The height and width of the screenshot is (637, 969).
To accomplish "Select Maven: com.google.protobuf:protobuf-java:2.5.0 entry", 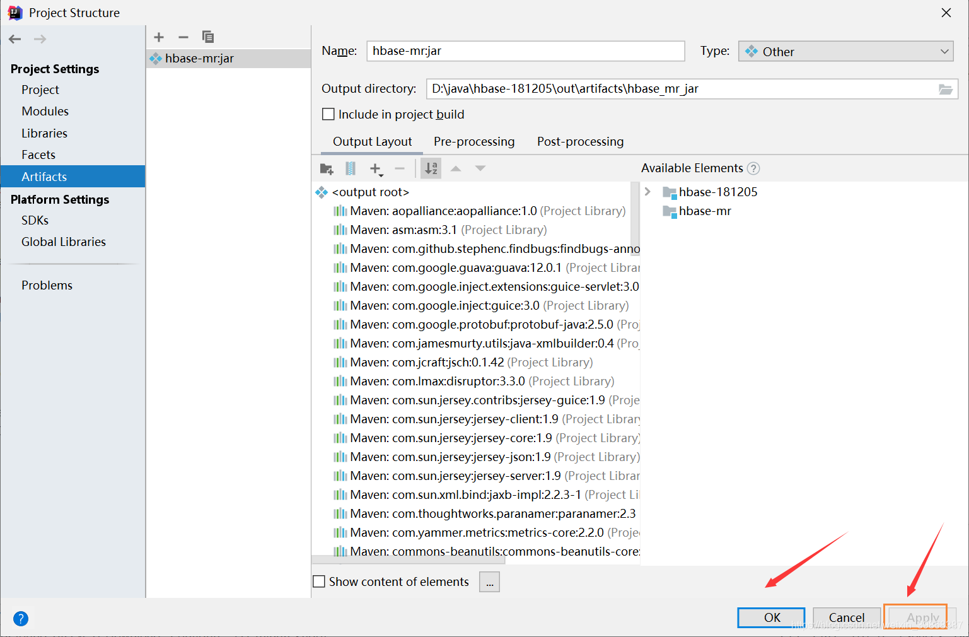I will click(x=487, y=324).
